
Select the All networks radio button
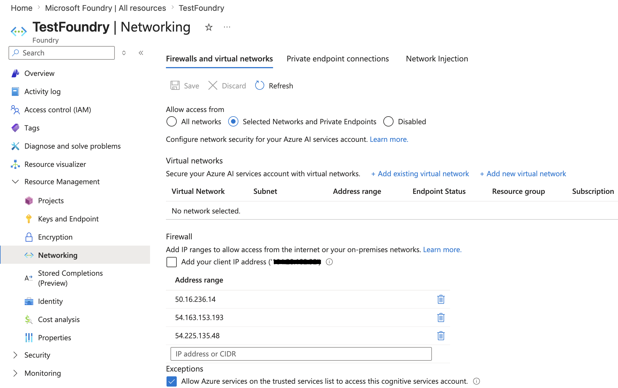click(172, 122)
